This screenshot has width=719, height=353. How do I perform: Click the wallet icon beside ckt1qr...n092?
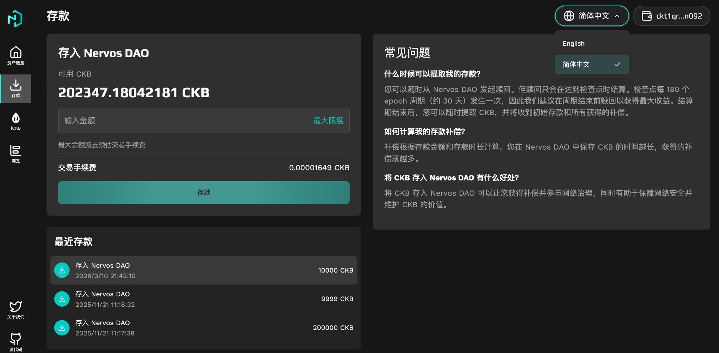tap(647, 16)
